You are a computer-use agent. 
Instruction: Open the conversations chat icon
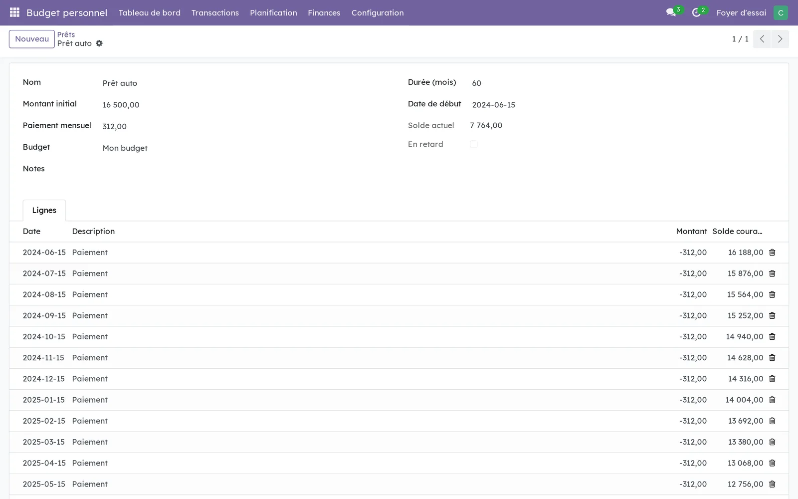click(x=671, y=12)
